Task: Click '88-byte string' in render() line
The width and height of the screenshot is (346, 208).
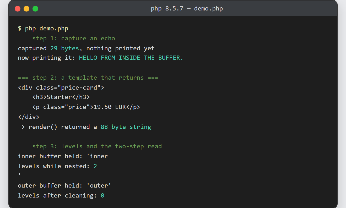Action: (x=126, y=127)
